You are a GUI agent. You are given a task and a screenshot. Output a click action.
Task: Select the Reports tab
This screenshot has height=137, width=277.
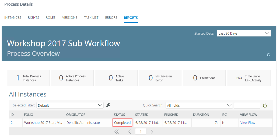pos(131,18)
